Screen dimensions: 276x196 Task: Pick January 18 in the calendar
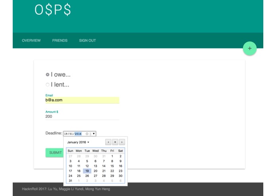(x=79, y=171)
